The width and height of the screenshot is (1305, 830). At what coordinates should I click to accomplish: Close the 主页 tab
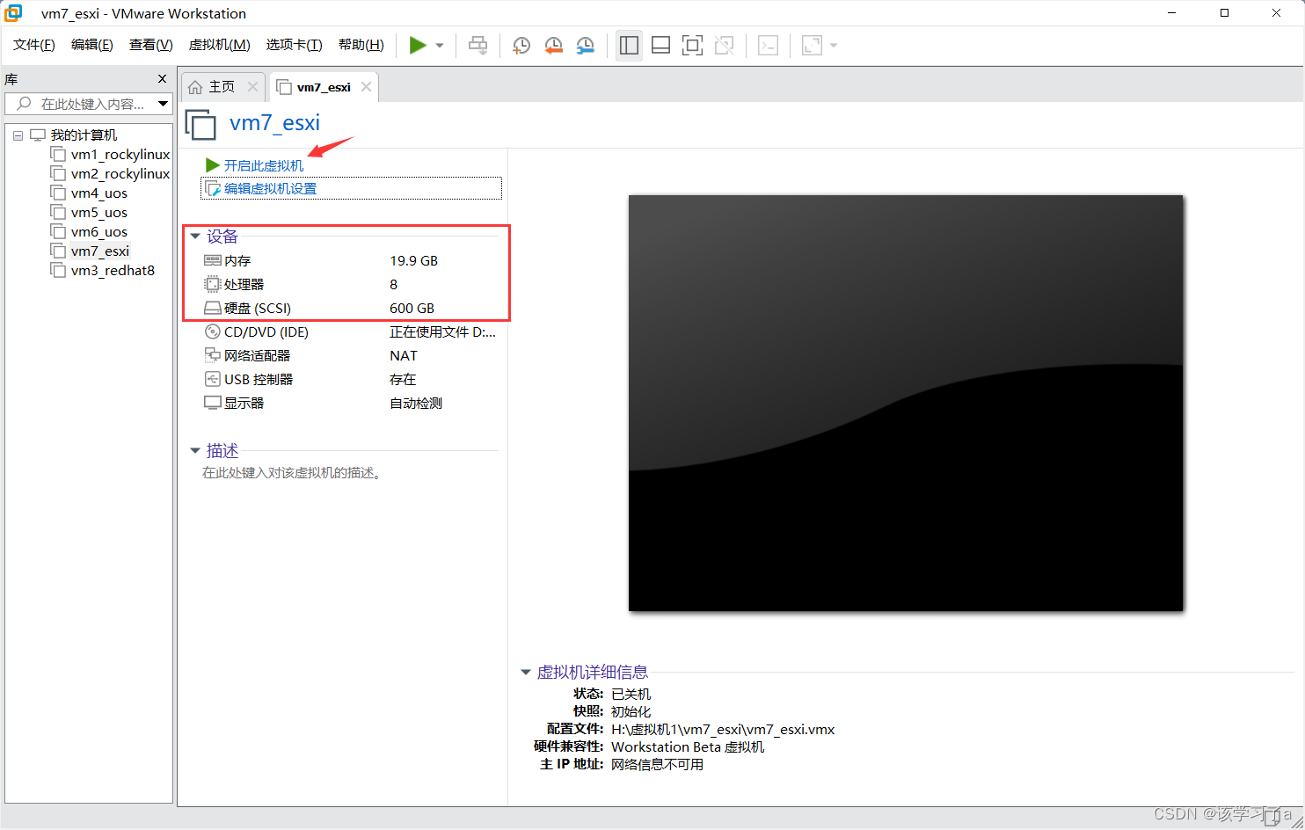[x=252, y=86]
